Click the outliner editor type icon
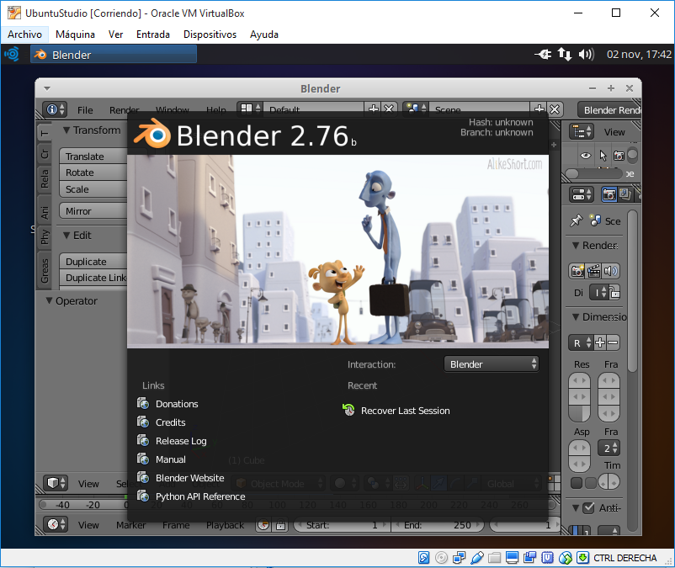This screenshot has height=568, width=675. tap(582, 131)
